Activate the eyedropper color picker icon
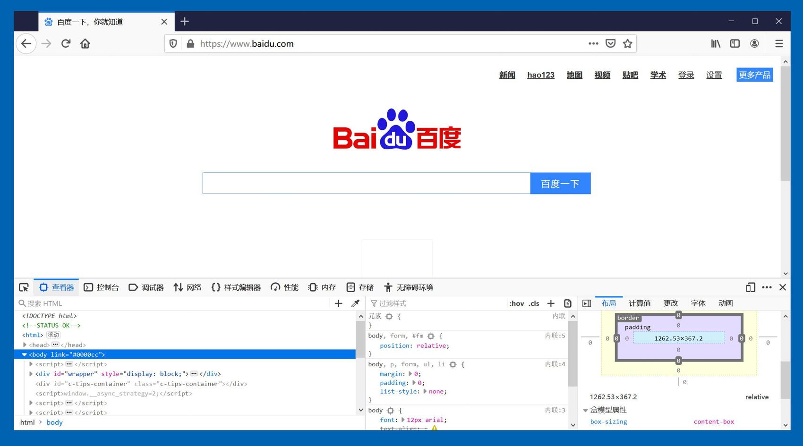803x446 pixels. coord(355,303)
